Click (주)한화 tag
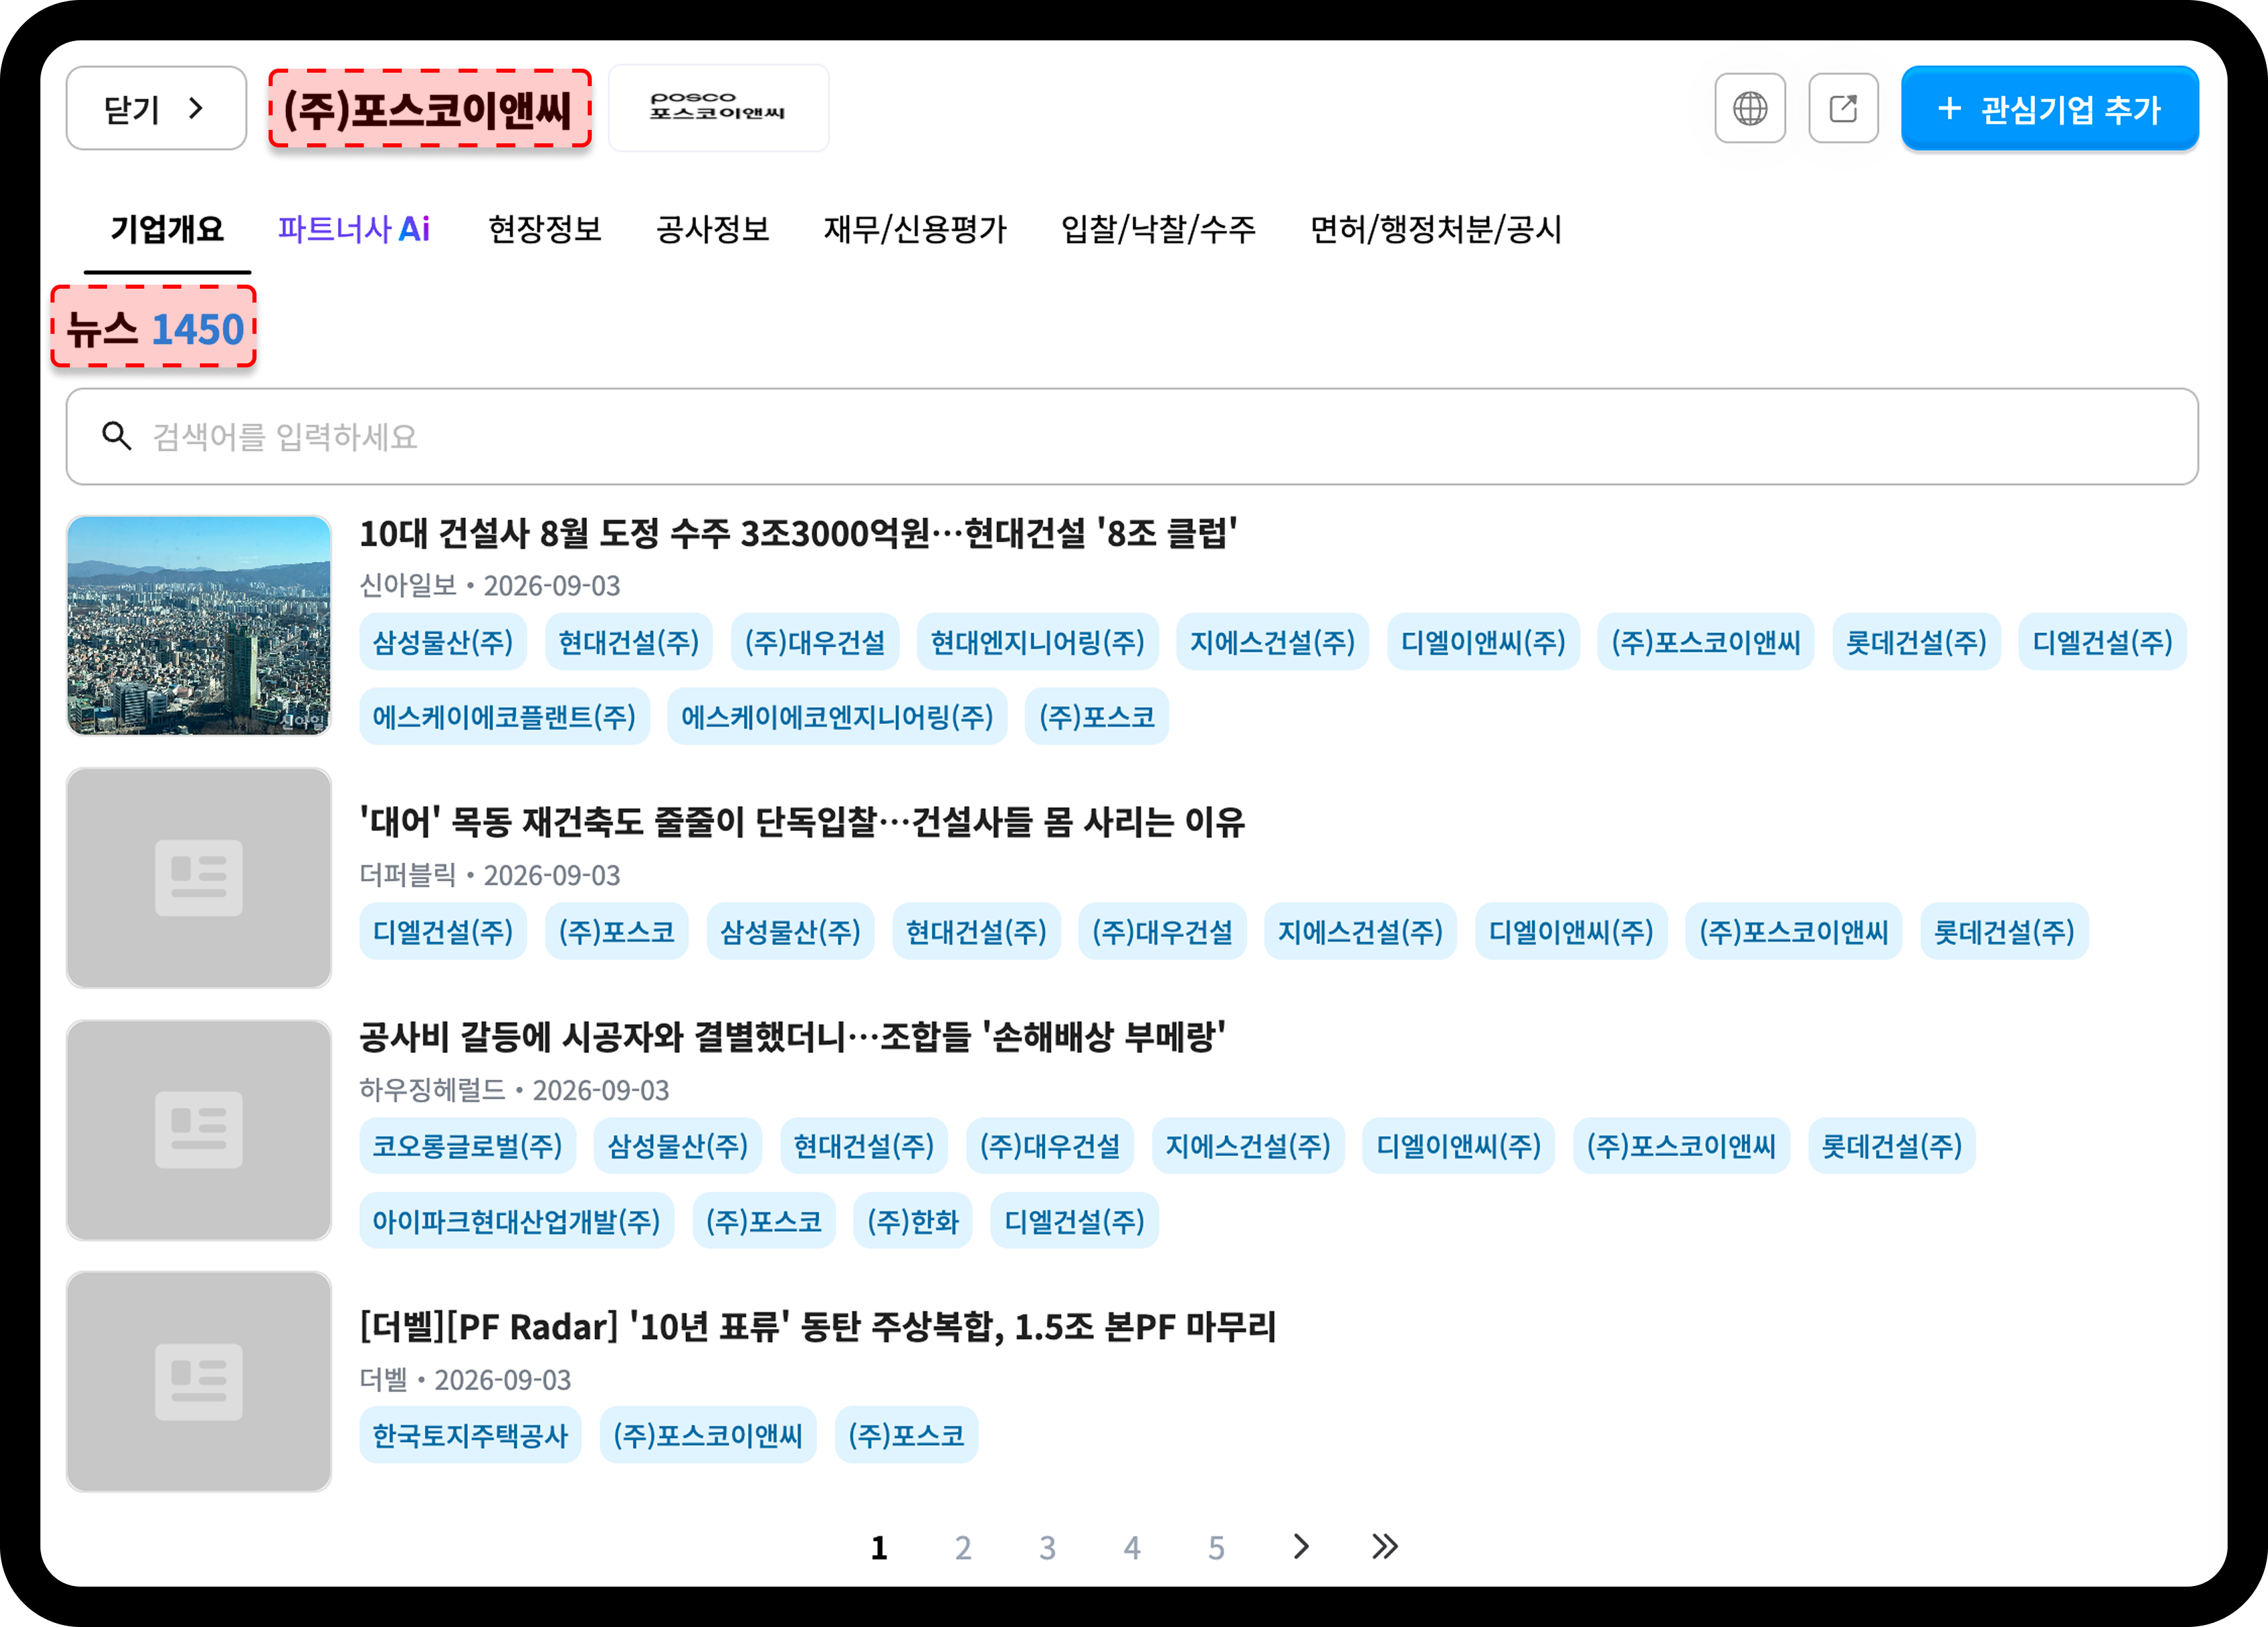The height and width of the screenshot is (1627, 2268). [x=913, y=1221]
